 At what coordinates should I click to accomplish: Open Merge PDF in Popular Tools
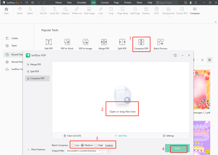coord(104,44)
